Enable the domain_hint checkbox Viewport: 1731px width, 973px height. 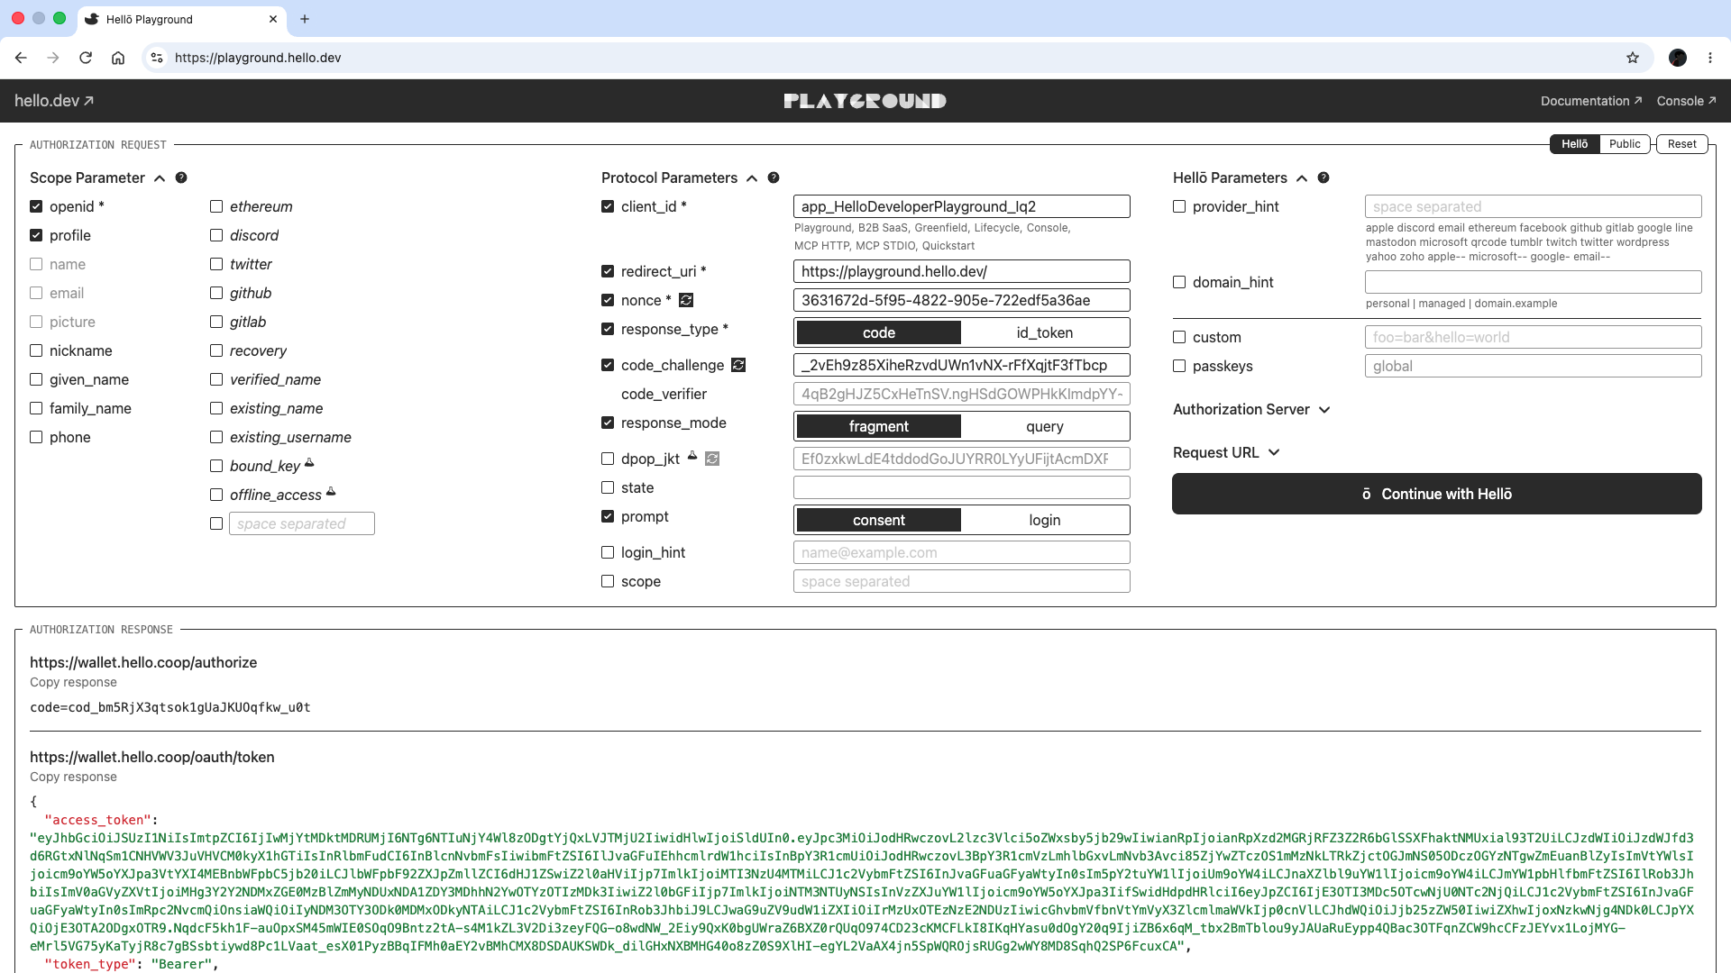pyautogui.click(x=1179, y=282)
